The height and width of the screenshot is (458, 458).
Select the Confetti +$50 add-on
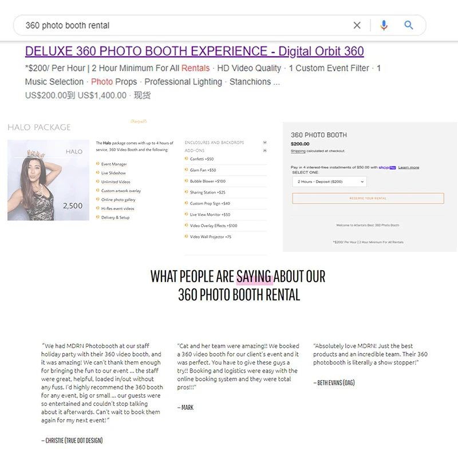pos(202,159)
